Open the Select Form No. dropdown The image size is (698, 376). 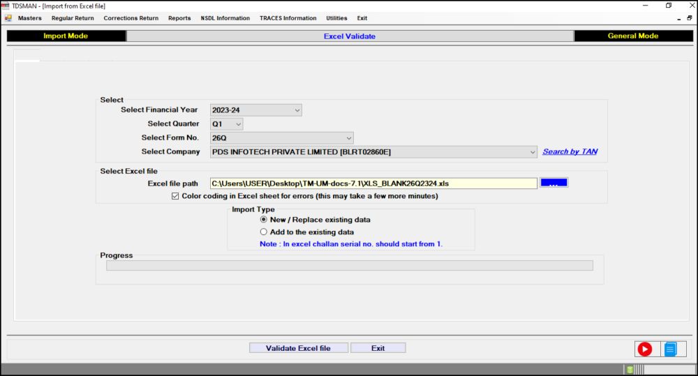click(x=282, y=138)
